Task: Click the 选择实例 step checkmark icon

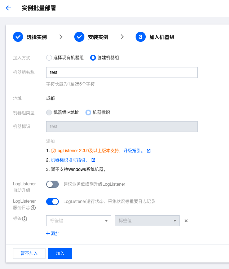Action: 18,37
